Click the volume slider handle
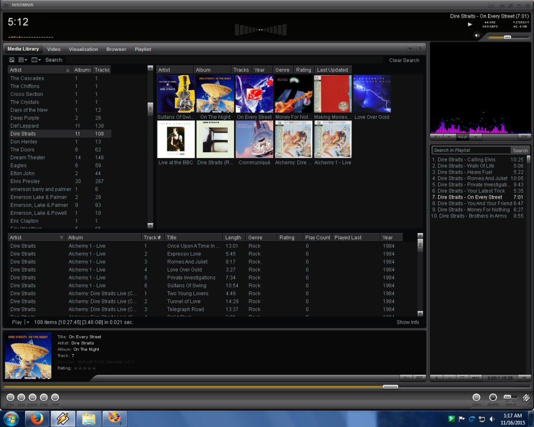 click(507, 37)
